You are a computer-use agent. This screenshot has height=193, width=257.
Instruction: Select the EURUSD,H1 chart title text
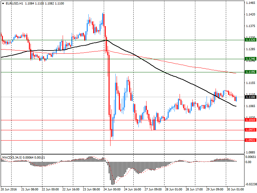click(x=14, y=4)
